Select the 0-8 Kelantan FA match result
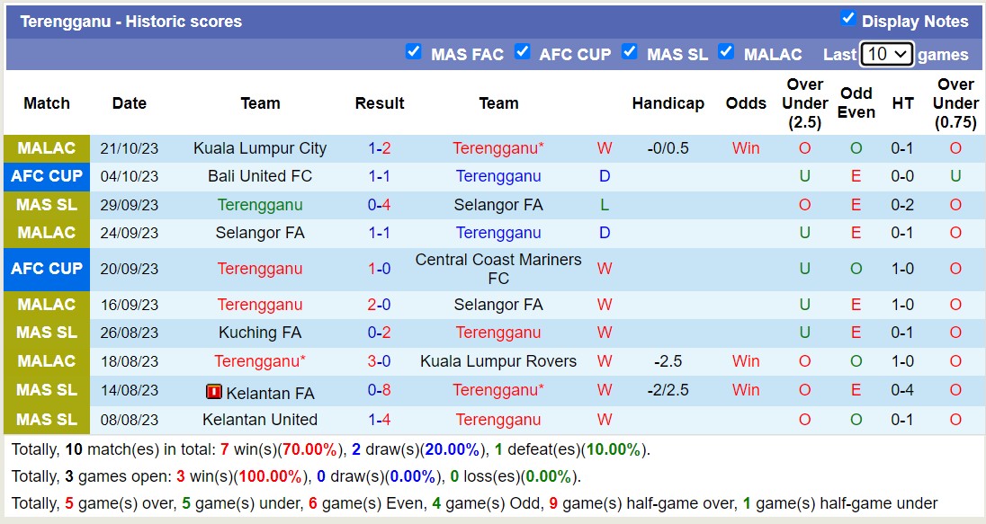 (x=380, y=390)
